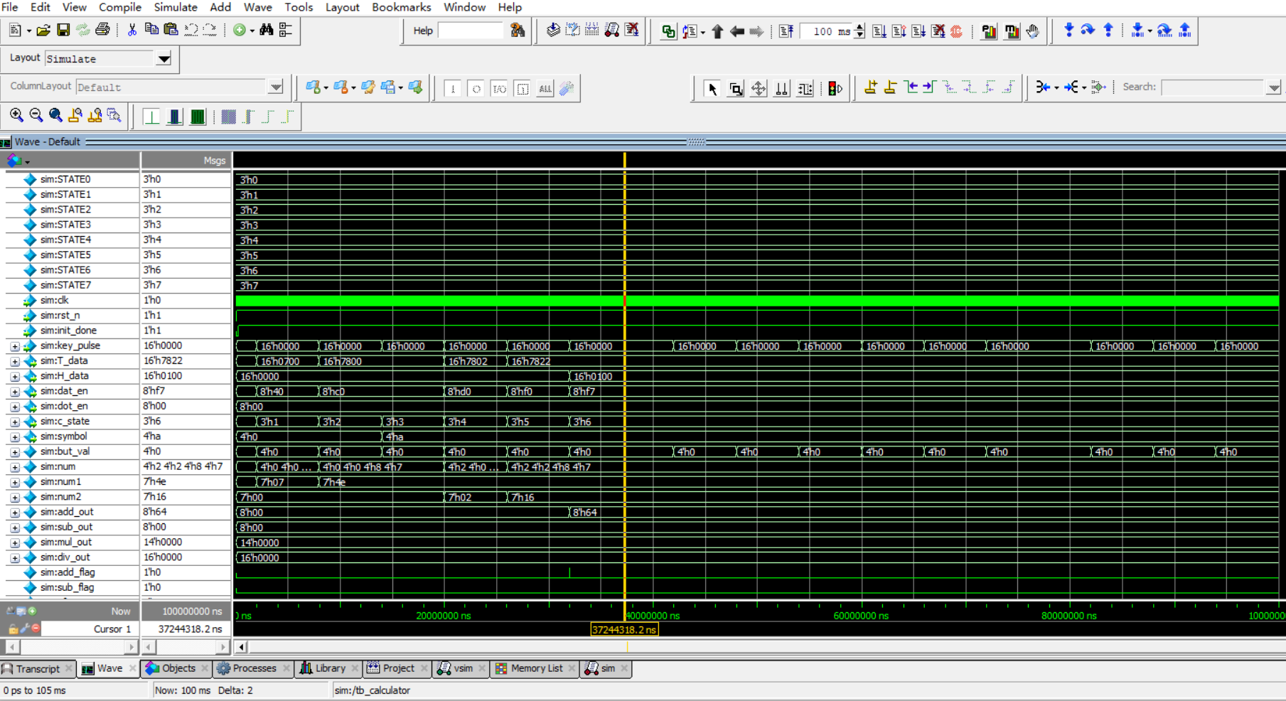Image resolution: width=1286 pixels, height=701 pixels.
Task: Click the Step Into blue arrow icon
Action: click(1068, 31)
